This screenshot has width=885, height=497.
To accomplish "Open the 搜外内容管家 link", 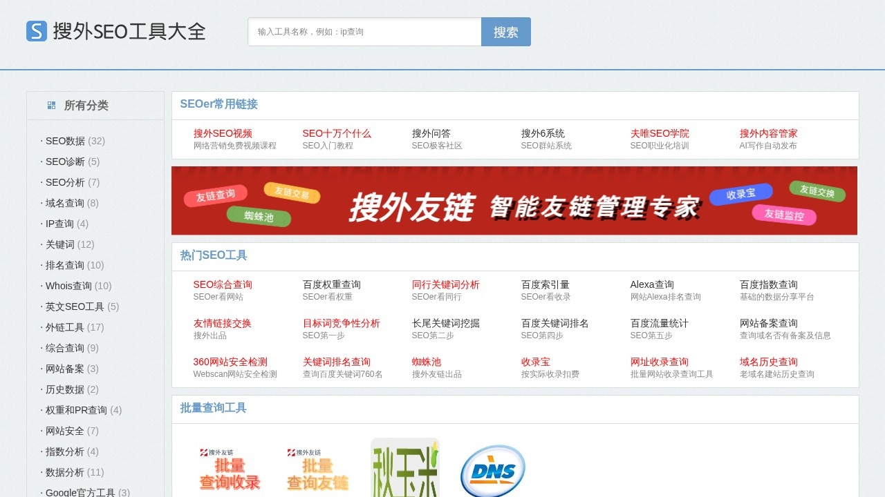I will pyautogui.click(x=769, y=133).
